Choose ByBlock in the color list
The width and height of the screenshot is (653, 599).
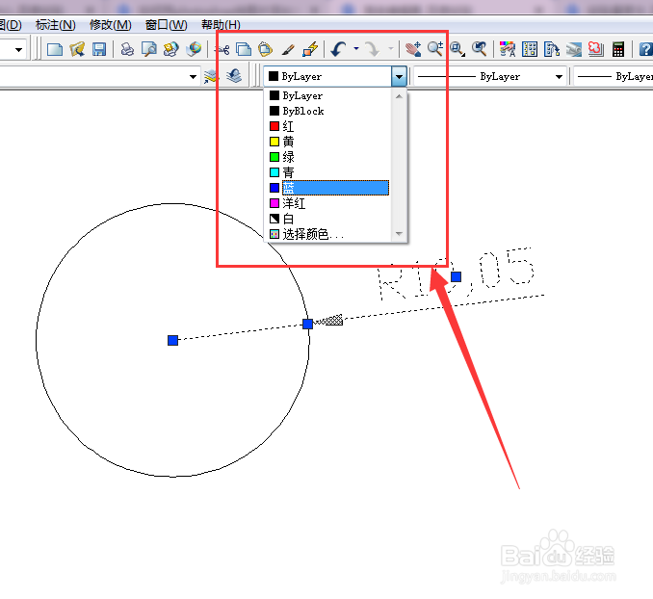coord(329,111)
